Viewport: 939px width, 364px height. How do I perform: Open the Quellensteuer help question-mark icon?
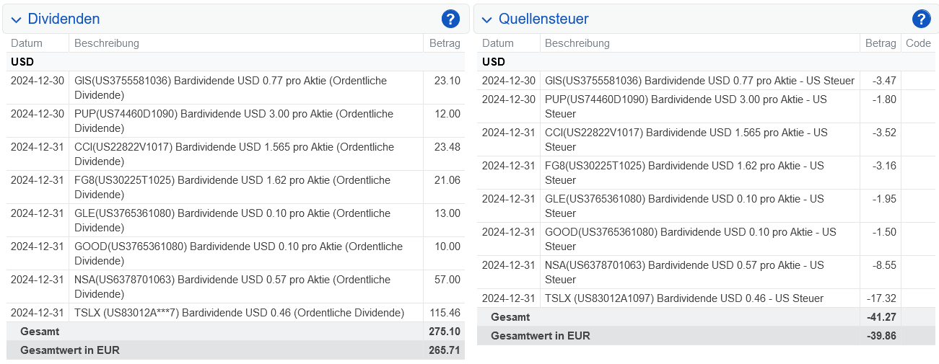[x=921, y=19]
